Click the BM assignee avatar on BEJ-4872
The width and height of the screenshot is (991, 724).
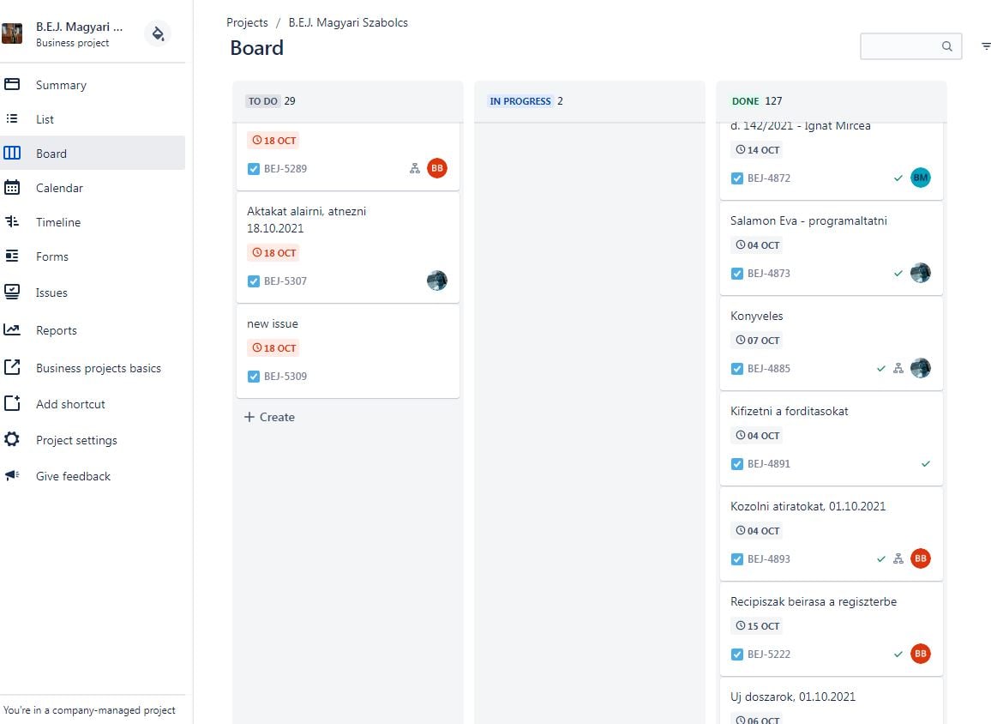920,178
